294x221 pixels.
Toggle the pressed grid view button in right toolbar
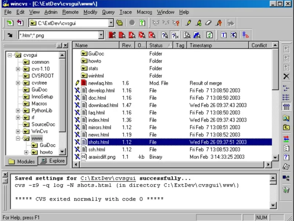[286, 107]
